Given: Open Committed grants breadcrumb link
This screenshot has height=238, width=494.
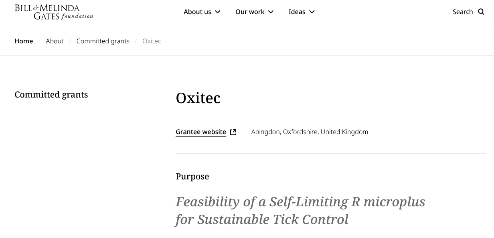Looking at the screenshot, I should pyautogui.click(x=103, y=41).
